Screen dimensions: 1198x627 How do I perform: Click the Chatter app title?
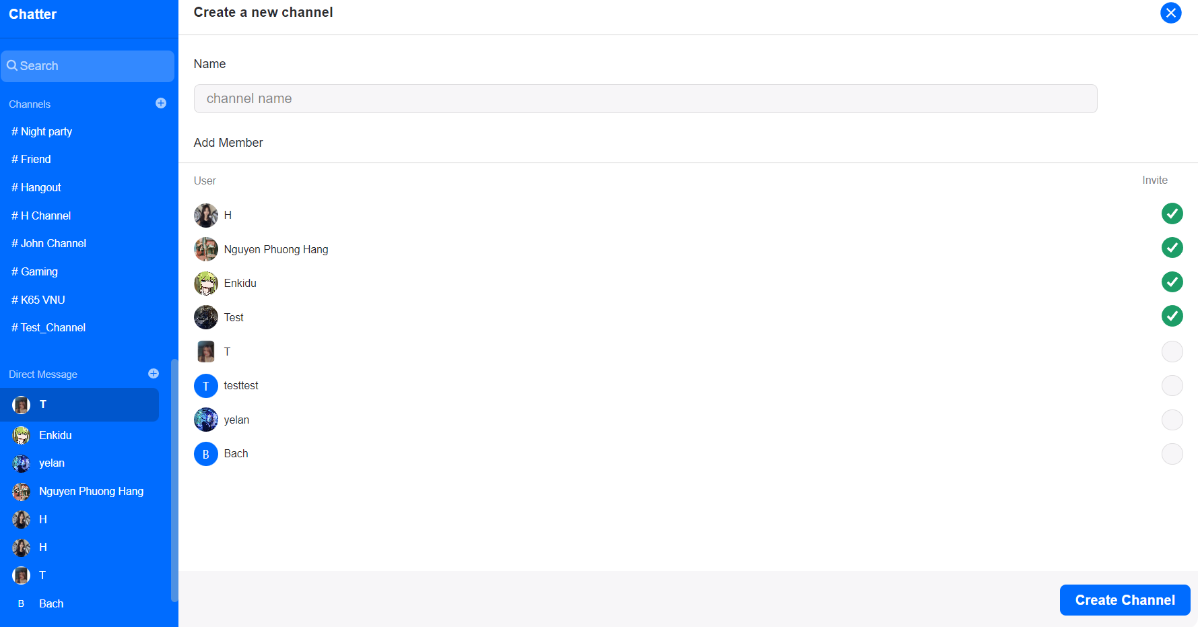click(32, 13)
